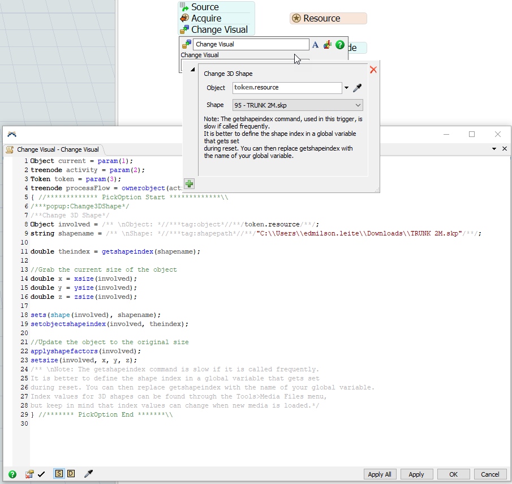The width and height of the screenshot is (512, 484).
Task: Toggle the D mode button
Action: coord(71,474)
